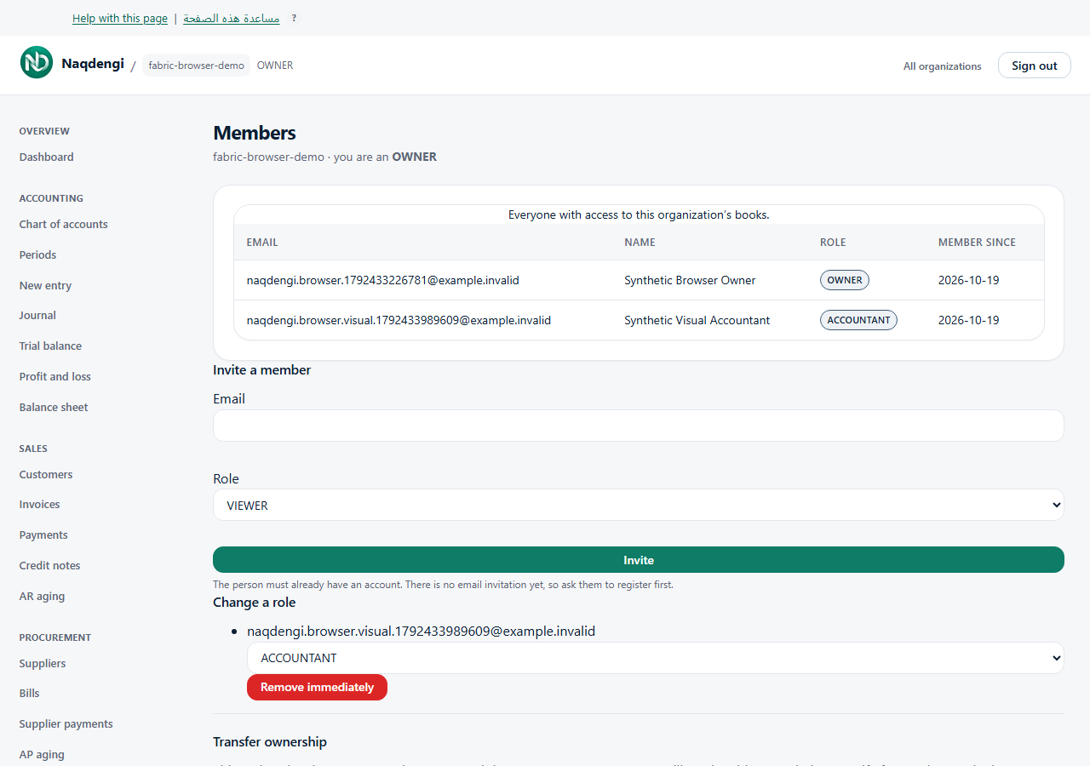The height and width of the screenshot is (766, 1090).
Task: View the Trial balance report
Action: (x=51, y=346)
